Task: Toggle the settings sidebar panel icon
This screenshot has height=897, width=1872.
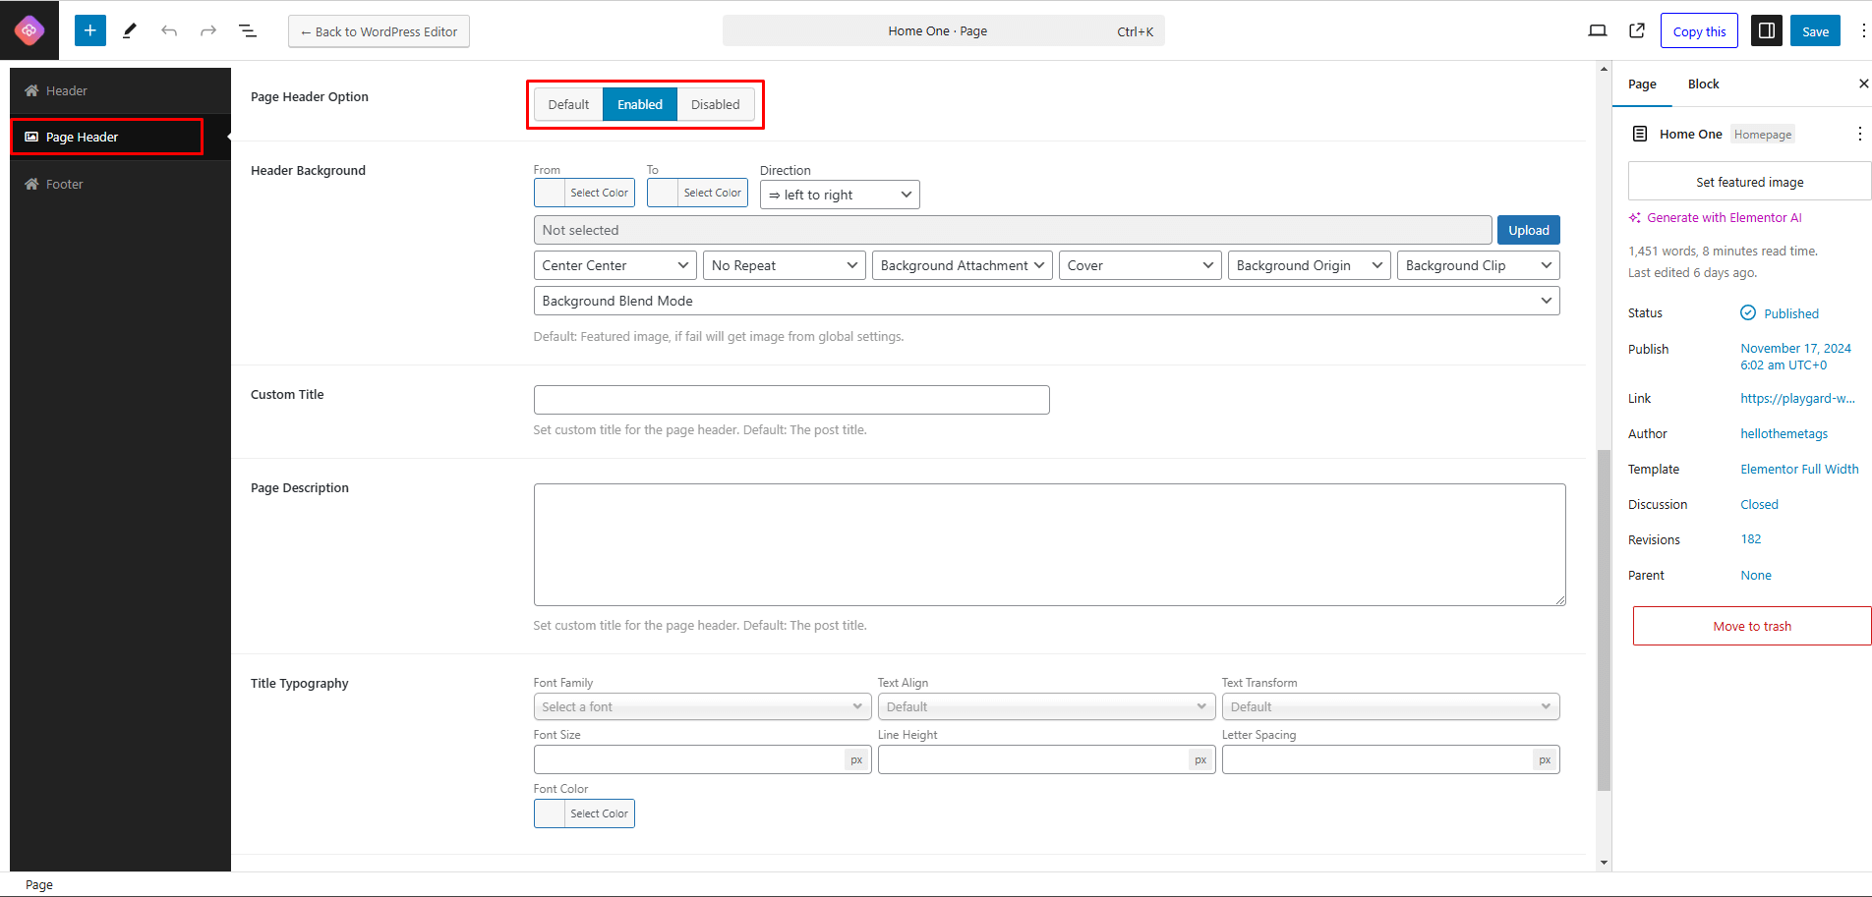Action: tap(1767, 30)
